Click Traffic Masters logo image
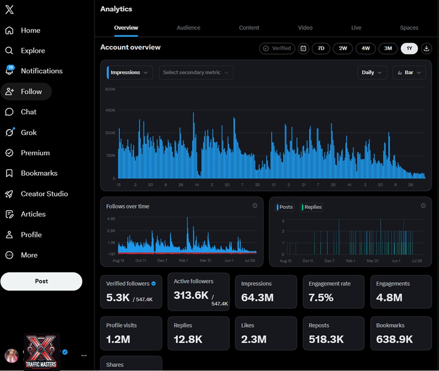This screenshot has height=371, width=439. (x=42, y=352)
